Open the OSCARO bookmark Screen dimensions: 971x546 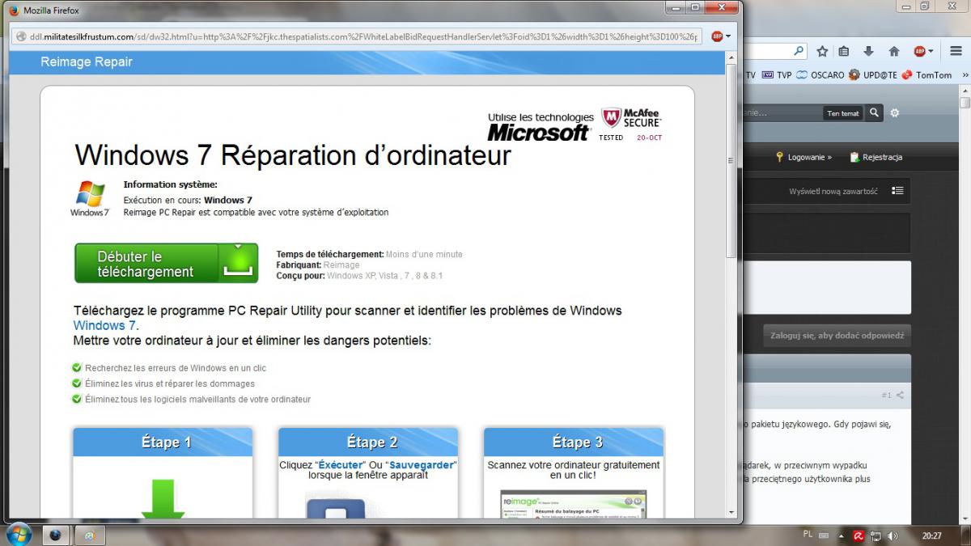(x=820, y=75)
